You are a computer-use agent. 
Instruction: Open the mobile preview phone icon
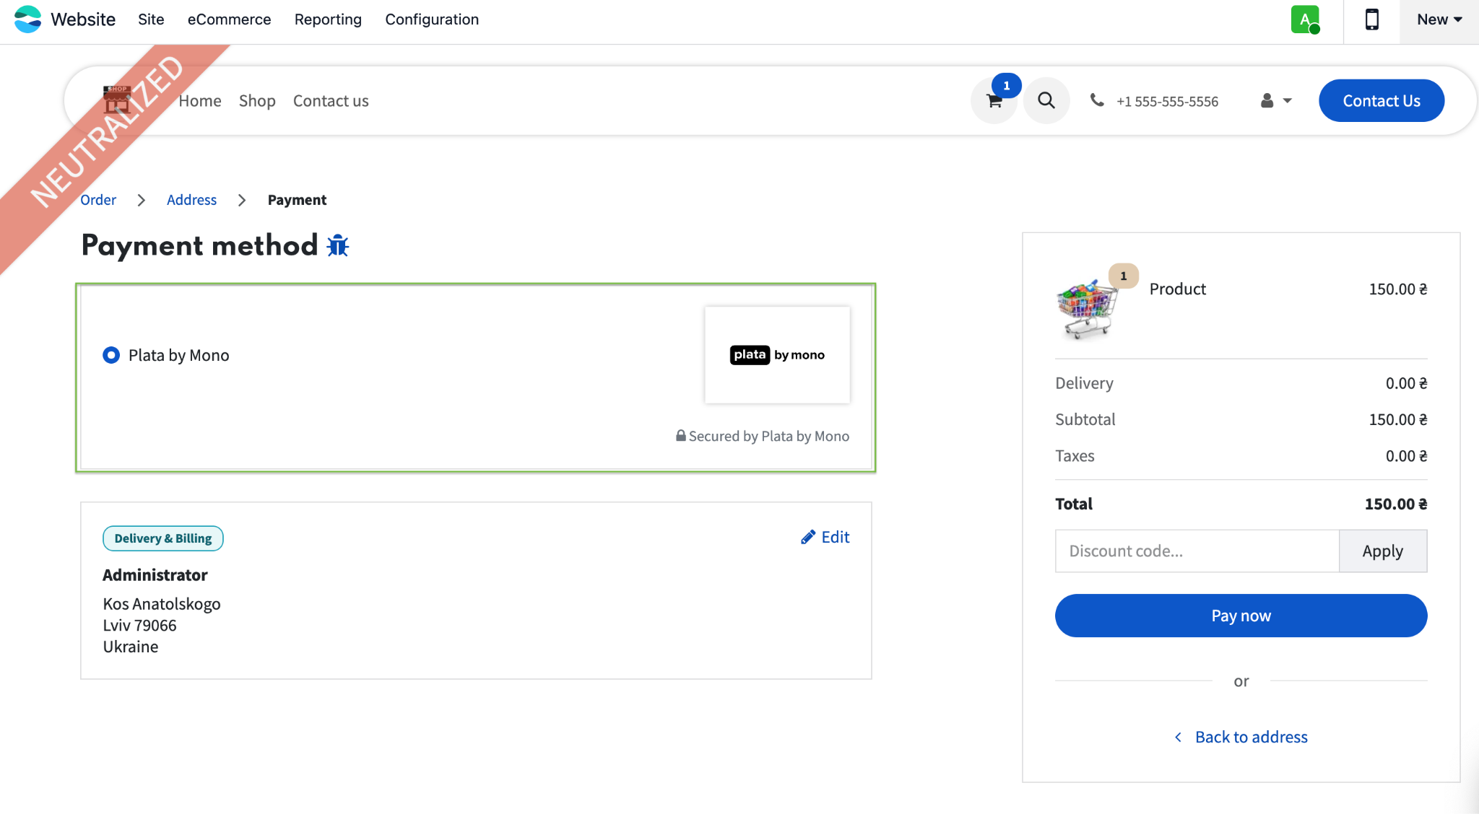1371,19
